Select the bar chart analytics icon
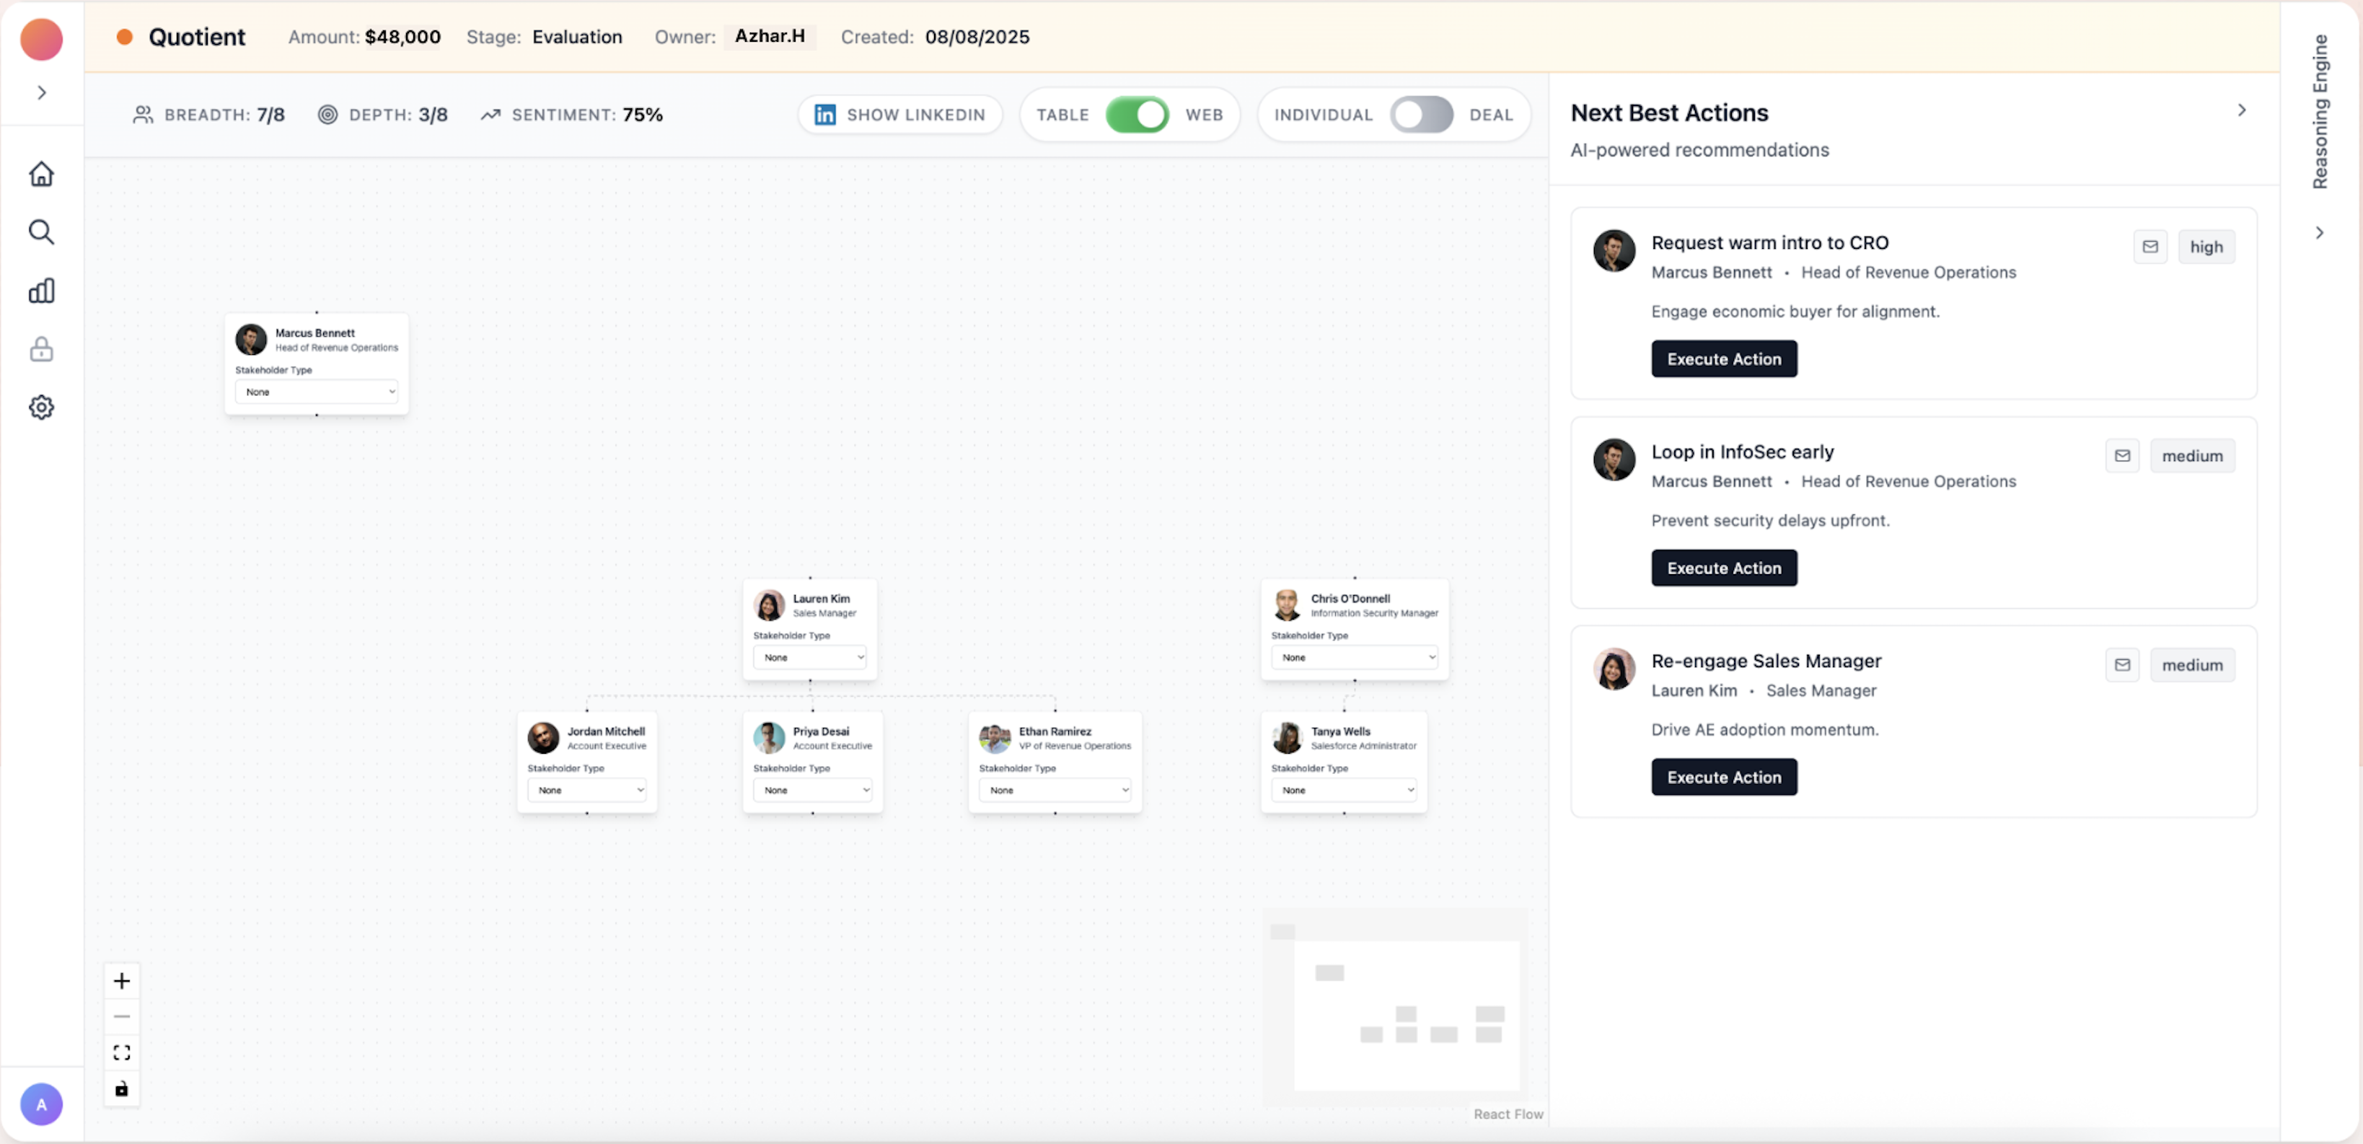2363x1144 pixels. (x=41, y=291)
